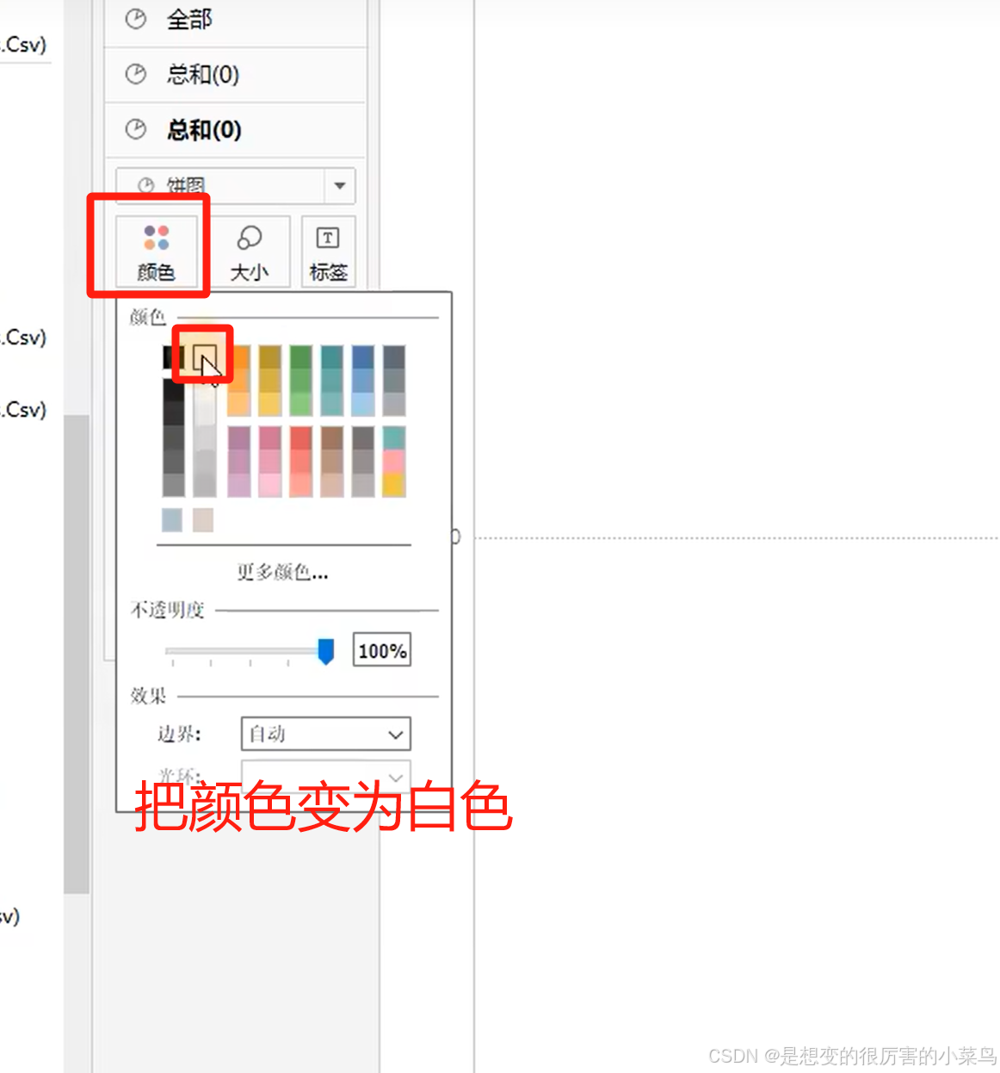Pick the teal swatch atop the multicolor column
1000x1073 pixels.
click(394, 438)
